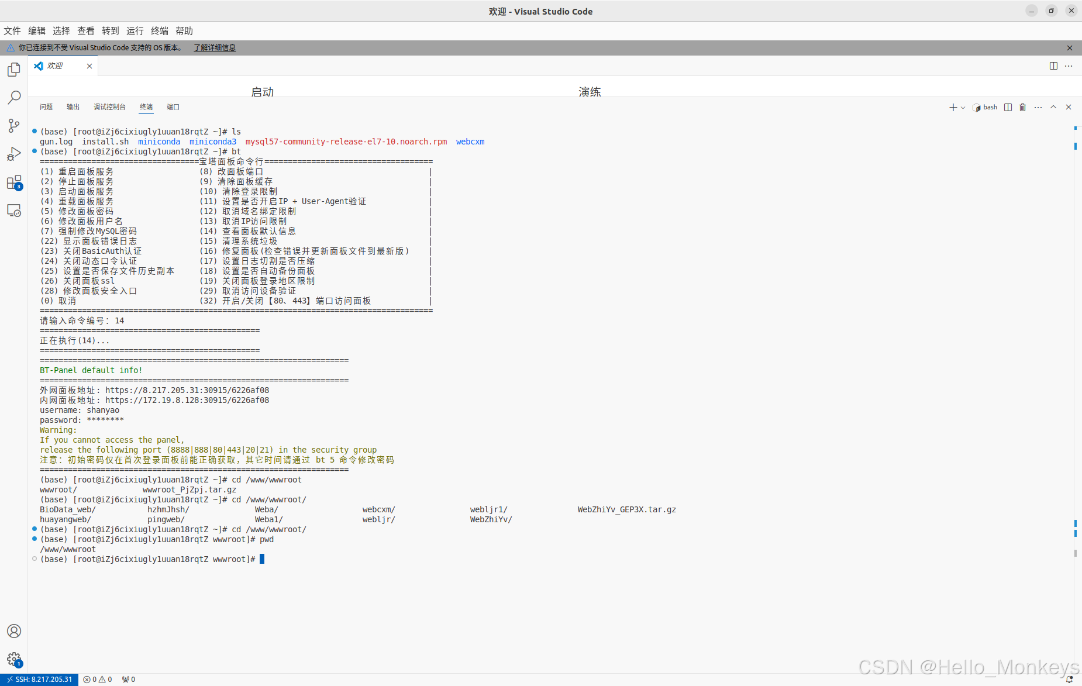Maximize the panel with chevron up
This screenshot has height=686, width=1082.
pyautogui.click(x=1053, y=107)
